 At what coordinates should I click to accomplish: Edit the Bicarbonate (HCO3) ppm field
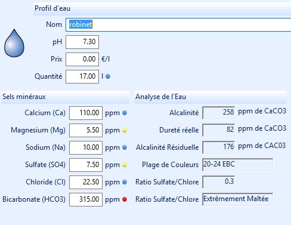[86, 199]
